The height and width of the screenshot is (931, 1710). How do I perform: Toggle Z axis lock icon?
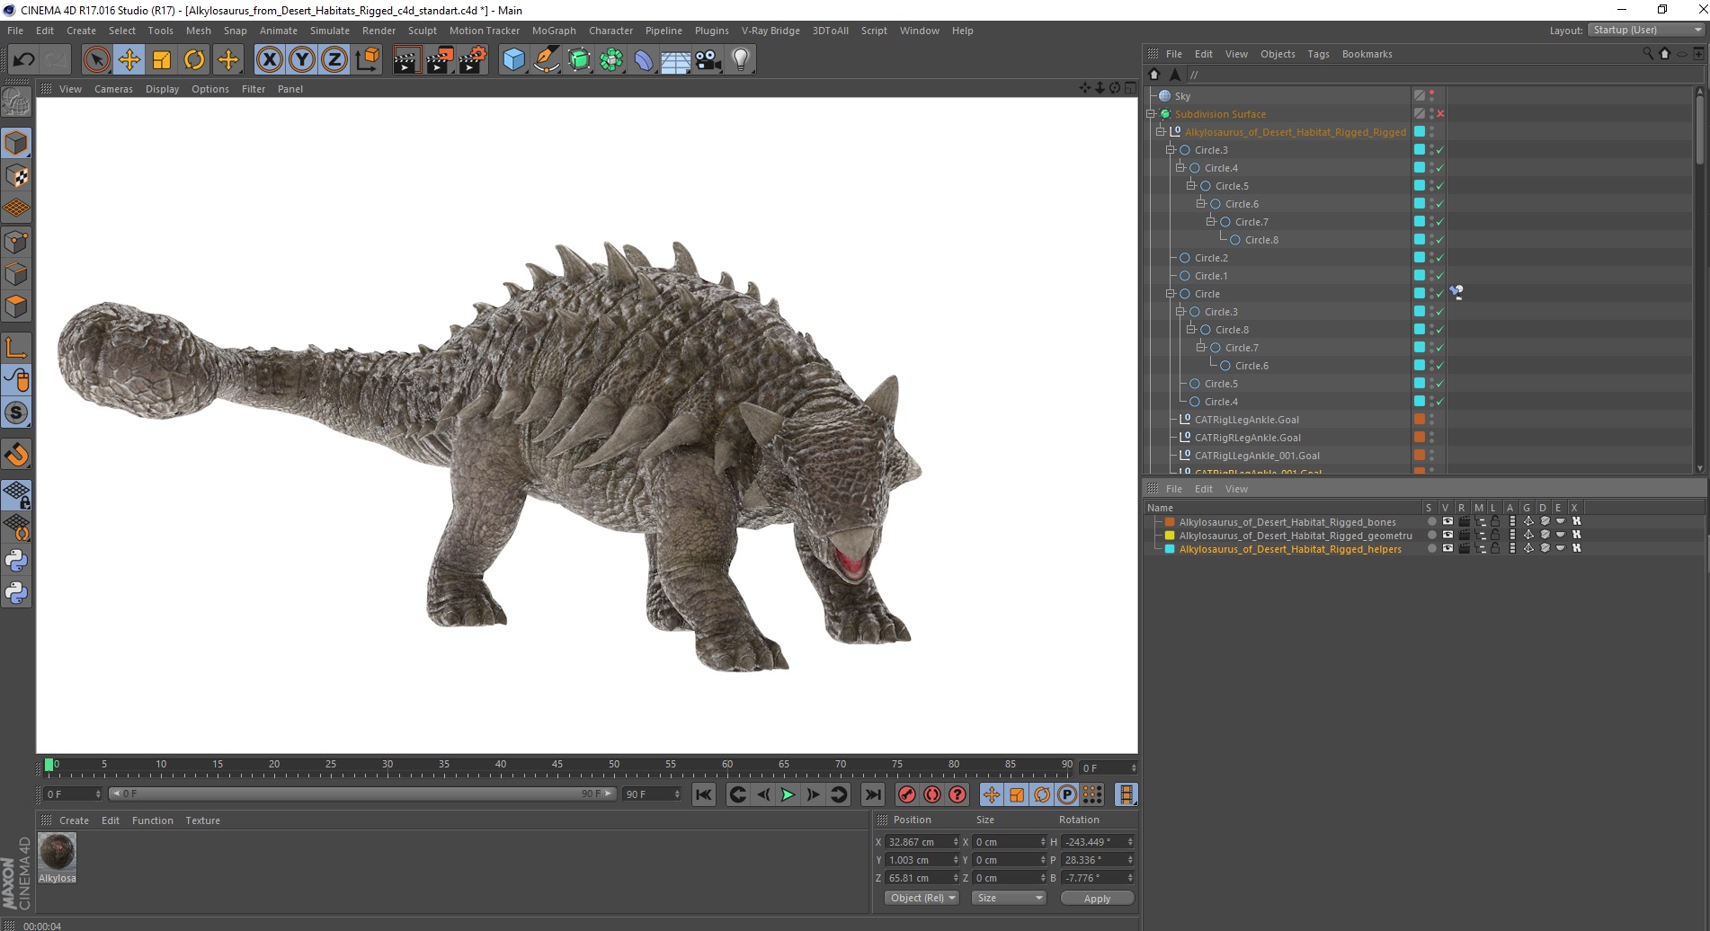tap(334, 60)
